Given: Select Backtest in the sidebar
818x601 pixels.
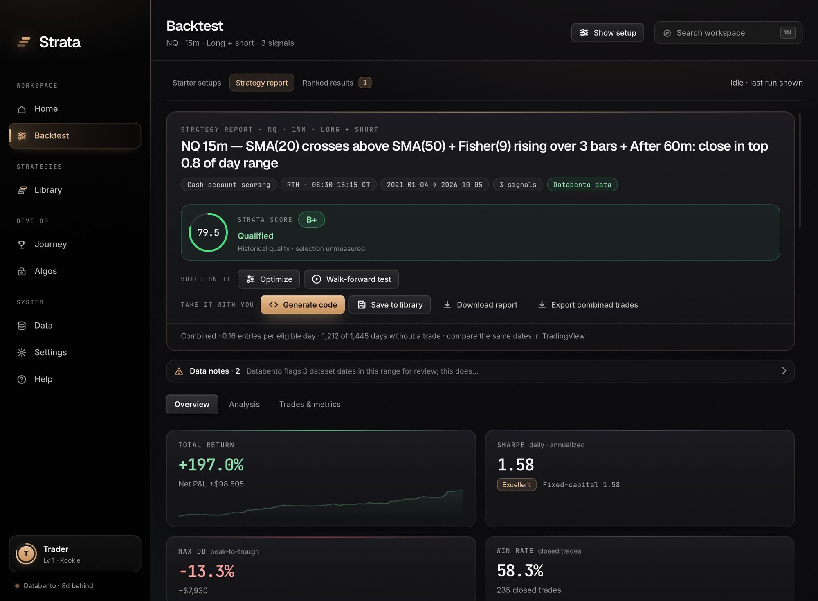Looking at the screenshot, I should (75, 135).
